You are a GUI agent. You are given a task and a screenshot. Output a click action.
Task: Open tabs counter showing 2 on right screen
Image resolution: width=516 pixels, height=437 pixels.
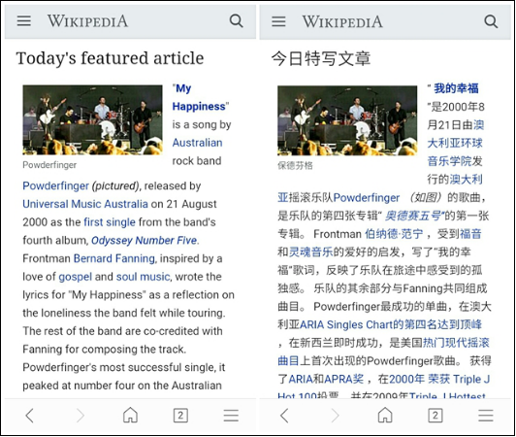point(435,416)
